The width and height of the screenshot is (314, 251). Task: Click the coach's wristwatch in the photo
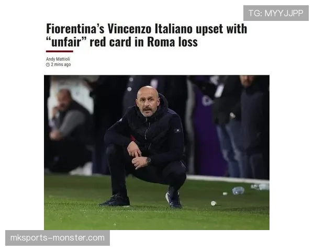[x=148, y=160]
